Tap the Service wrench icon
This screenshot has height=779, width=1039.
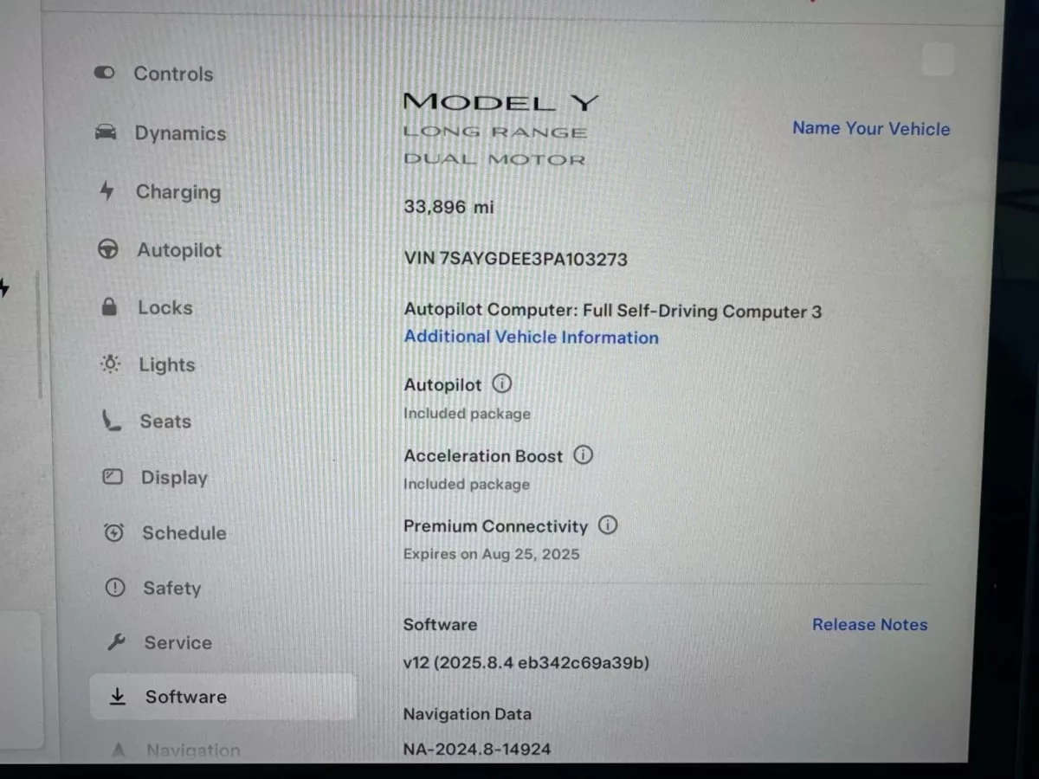(x=116, y=642)
